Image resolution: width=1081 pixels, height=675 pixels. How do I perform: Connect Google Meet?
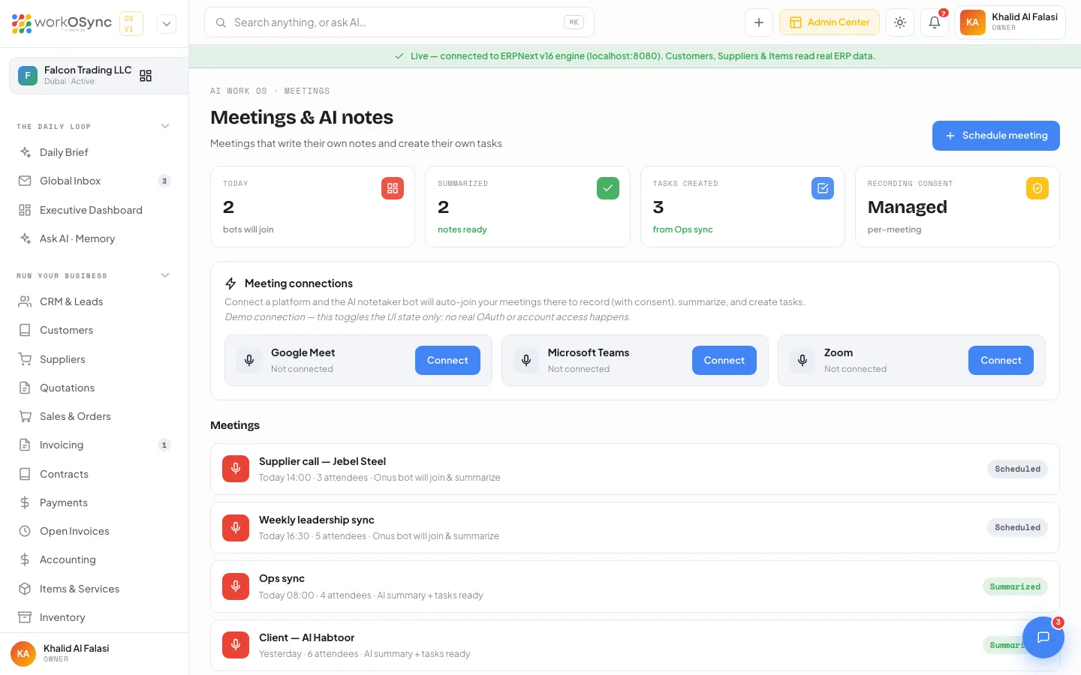447,361
